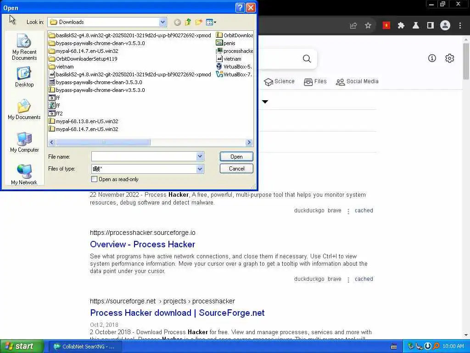Click inside the File name input field
The height and width of the screenshot is (353, 470).
point(144,156)
